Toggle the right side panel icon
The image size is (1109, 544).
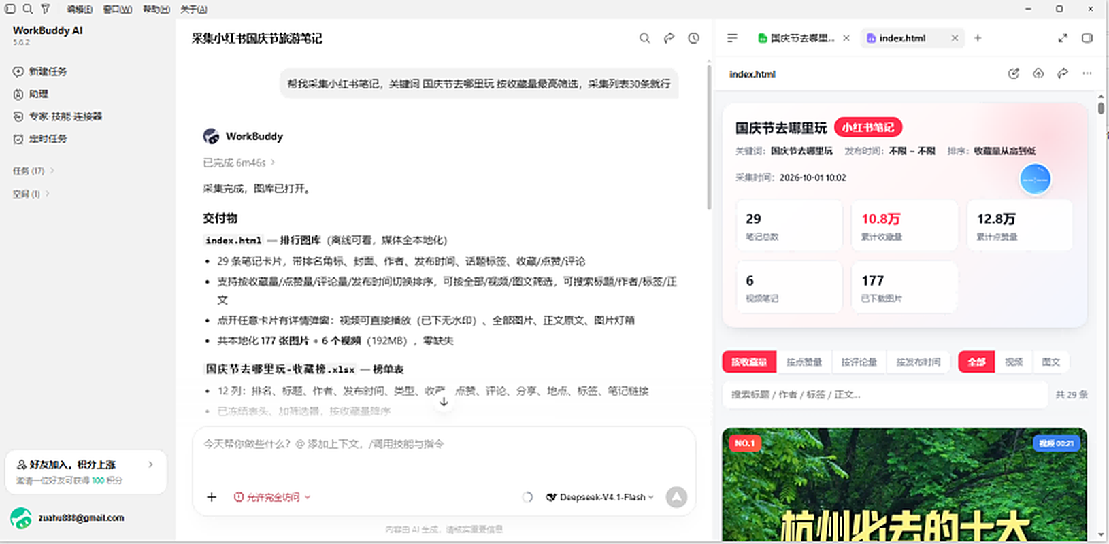(x=1087, y=38)
